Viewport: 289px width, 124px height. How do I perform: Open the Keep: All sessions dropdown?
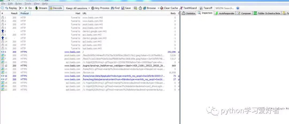(78, 8)
